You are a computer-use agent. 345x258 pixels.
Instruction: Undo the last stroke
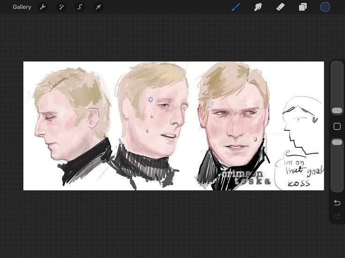tap(337, 203)
